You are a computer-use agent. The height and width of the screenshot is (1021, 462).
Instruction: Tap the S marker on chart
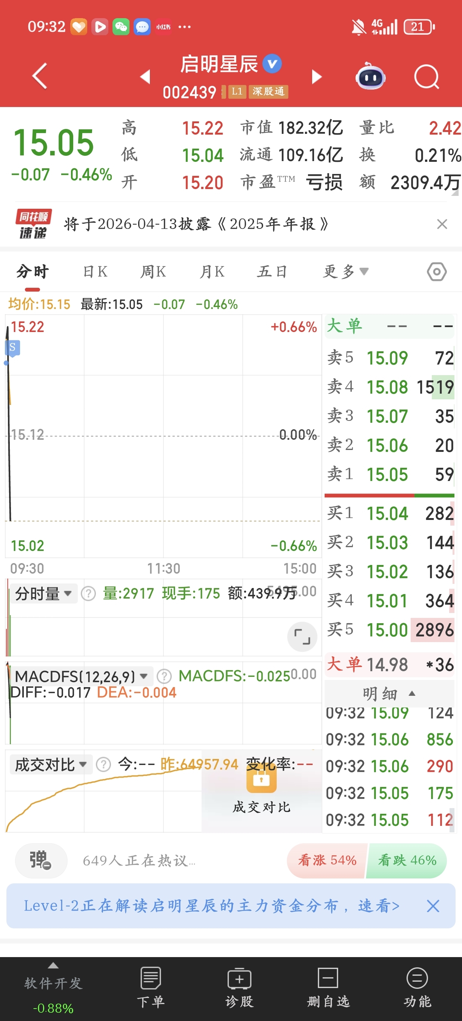[x=12, y=348]
